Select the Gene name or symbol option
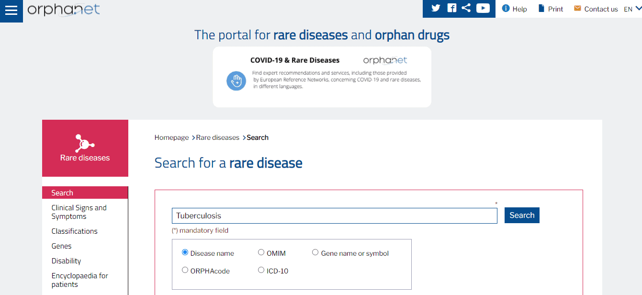This screenshot has height=295, width=642. 315,252
